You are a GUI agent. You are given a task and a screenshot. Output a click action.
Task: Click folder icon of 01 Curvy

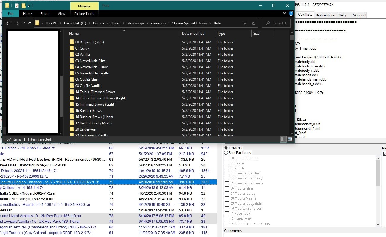point(72,48)
